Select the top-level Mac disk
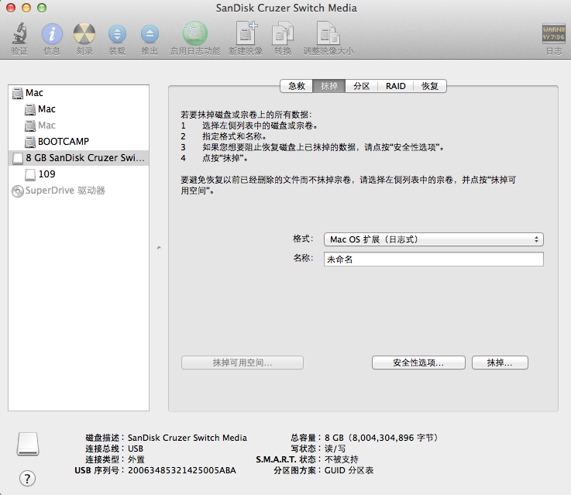The width and height of the screenshot is (571, 495). click(79, 93)
